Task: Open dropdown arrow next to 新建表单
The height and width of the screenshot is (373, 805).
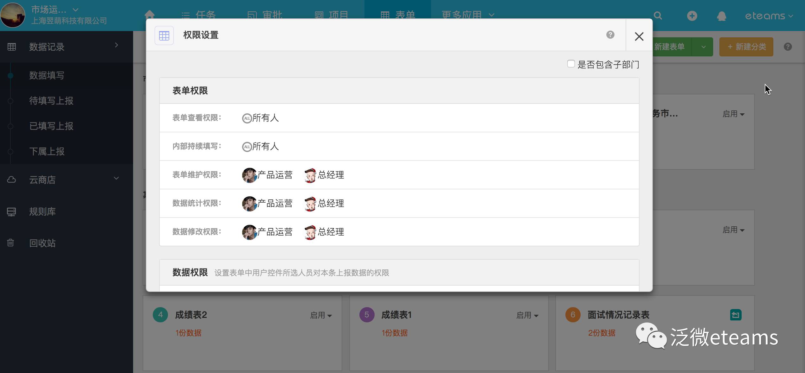Action: 703,47
